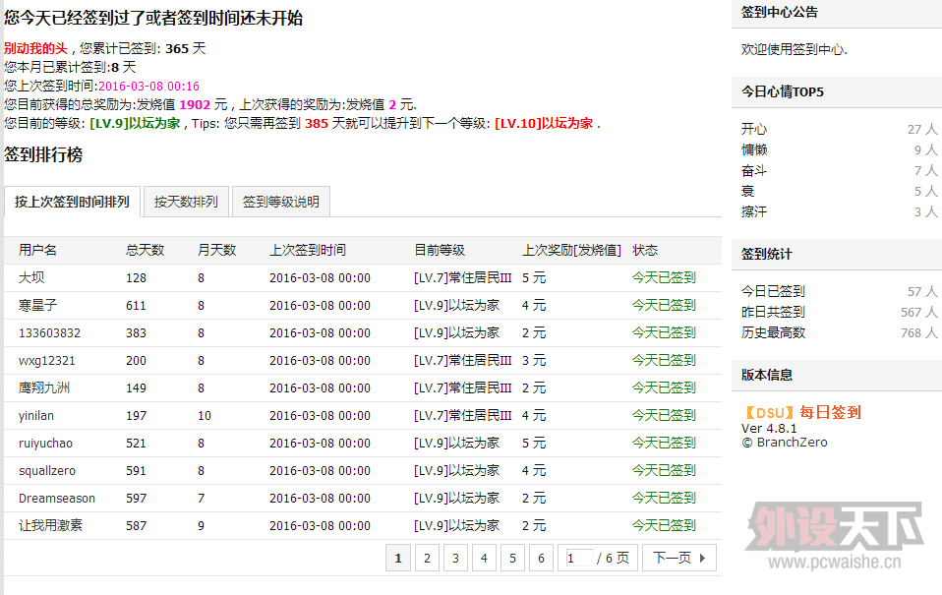Open user 寒星子 profile link
Viewport: 942px width, 595px height.
click(x=37, y=306)
